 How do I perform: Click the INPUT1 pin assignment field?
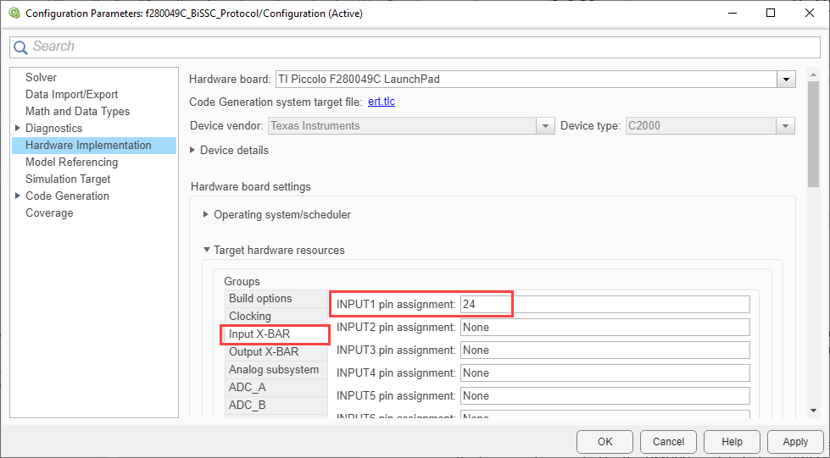604,304
